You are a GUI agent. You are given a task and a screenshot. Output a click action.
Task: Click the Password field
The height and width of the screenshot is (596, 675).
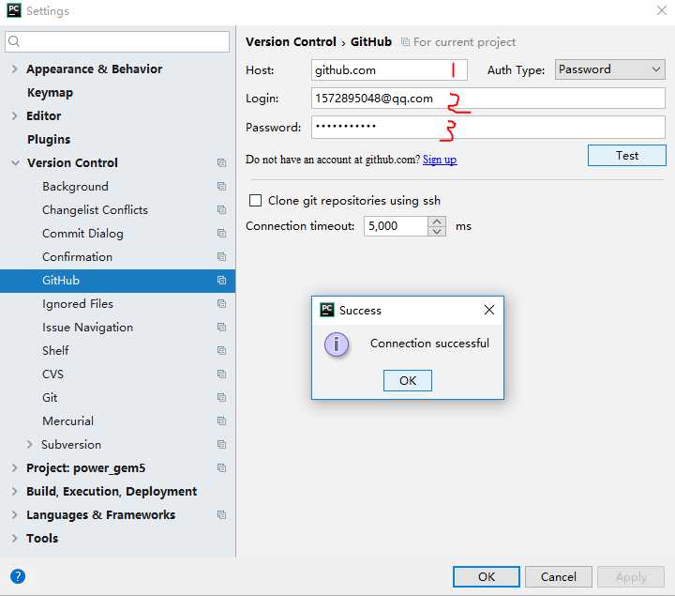(x=488, y=127)
